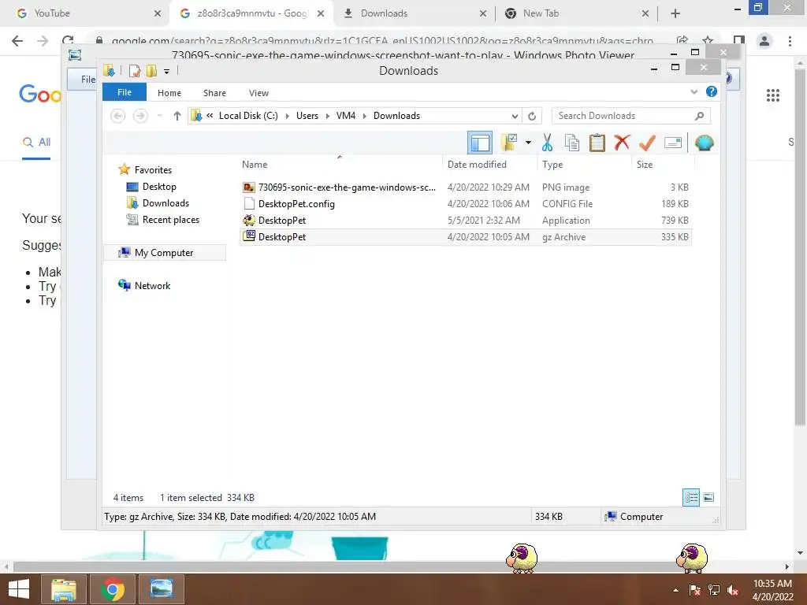Toggle the navigation pane layout button
This screenshot has width=807, height=605.
point(480,143)
